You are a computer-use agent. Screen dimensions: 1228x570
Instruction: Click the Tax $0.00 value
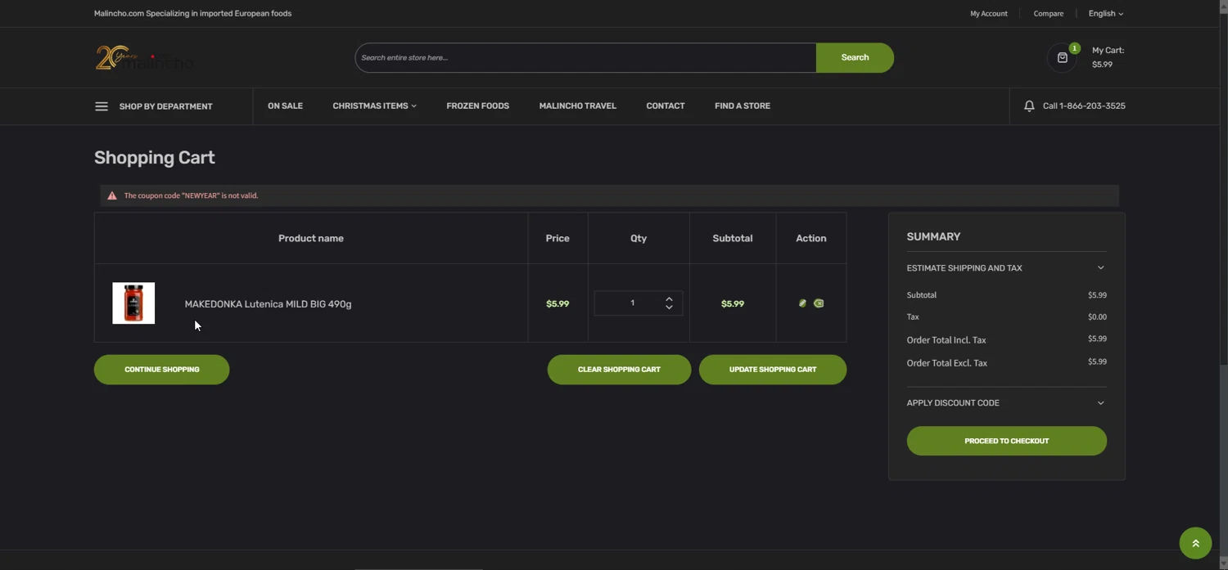(1097, 316)
